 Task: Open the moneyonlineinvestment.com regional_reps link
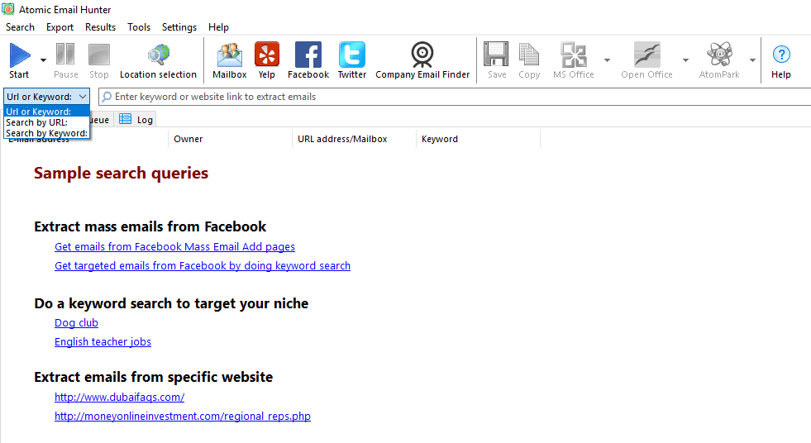click(x=183, y=416)
